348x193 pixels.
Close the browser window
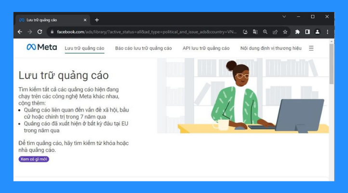click(327, 17)
